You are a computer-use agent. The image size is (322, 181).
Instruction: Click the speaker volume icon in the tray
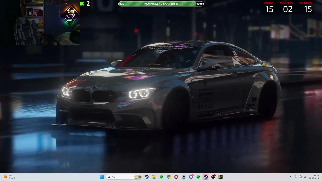[x=305, y=177]
